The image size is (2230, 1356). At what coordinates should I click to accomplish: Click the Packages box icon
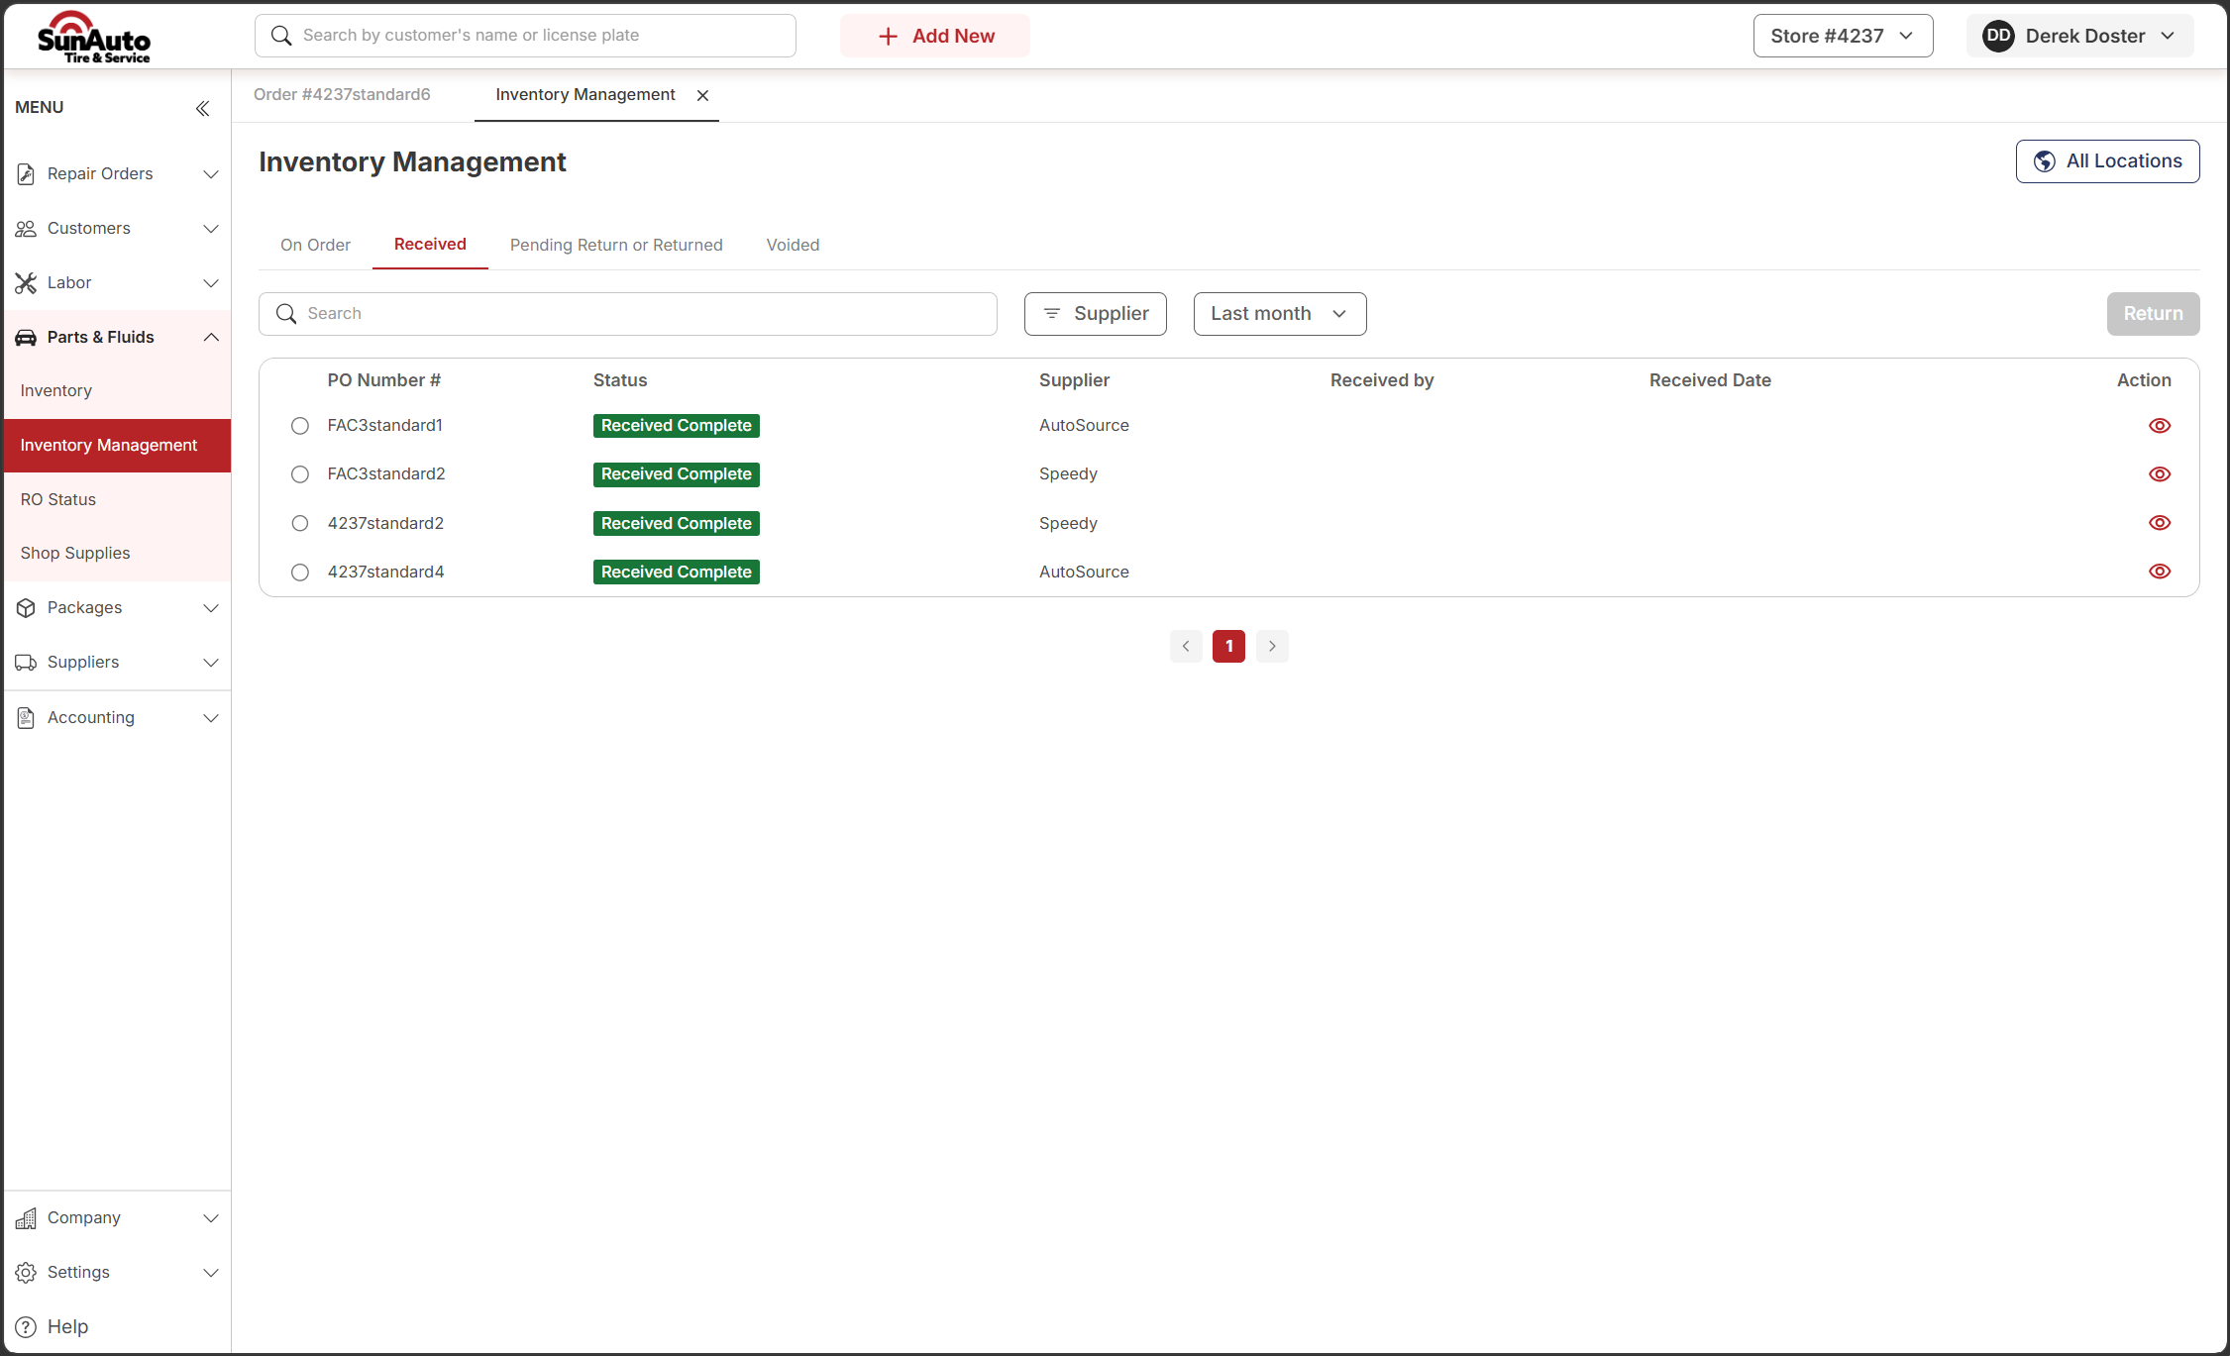[x=26, y=608]
